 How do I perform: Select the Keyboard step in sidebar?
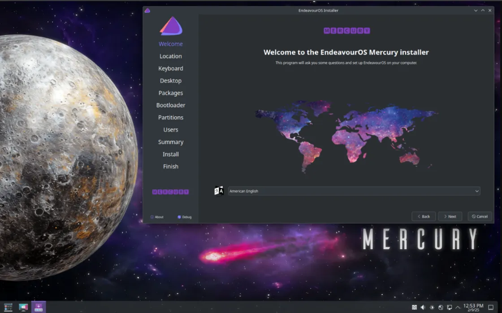[x=171, y=68]
